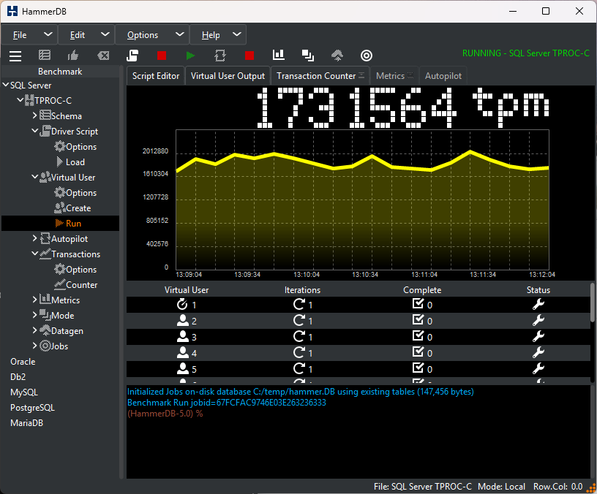The height and width of the screenshot is (494, 597).
Task: Switch to the Script Editor tab
Action: pos(156,76)
